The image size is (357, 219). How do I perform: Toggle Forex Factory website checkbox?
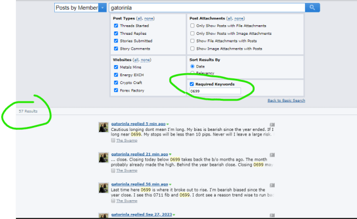[116, 90]
